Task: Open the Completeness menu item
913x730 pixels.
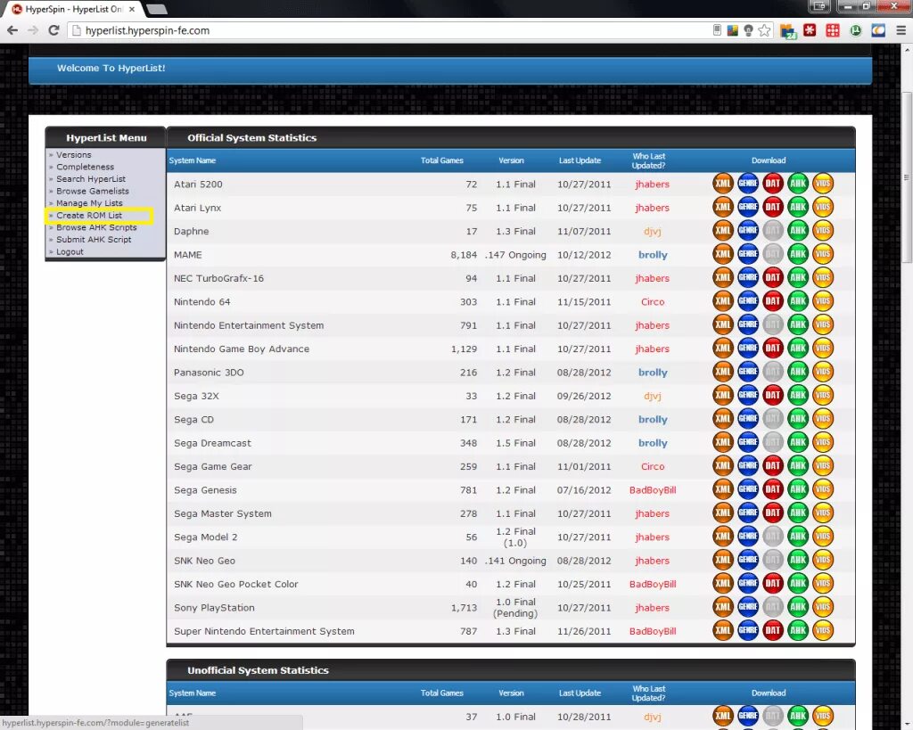Action: click(85, 167)
